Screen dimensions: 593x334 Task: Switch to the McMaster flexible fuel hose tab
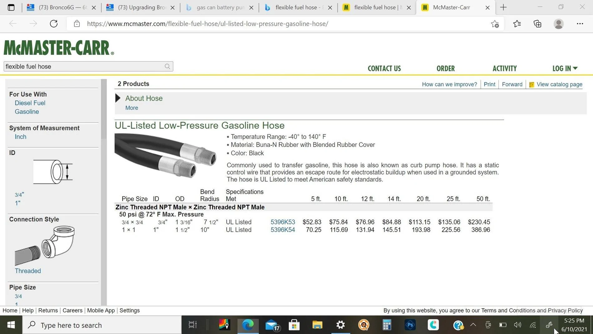(x=377, y=7)
